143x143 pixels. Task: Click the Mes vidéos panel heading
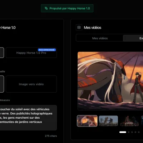pyautogui.click(x=93, y=28)
